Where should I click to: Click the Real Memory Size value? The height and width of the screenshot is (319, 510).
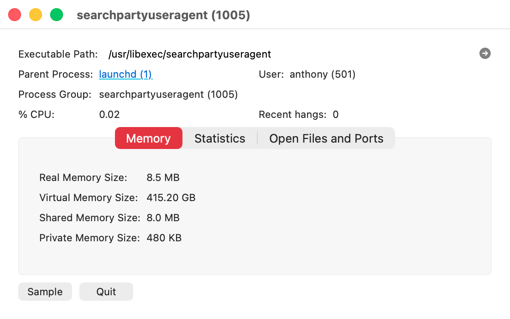coord(163,177)
